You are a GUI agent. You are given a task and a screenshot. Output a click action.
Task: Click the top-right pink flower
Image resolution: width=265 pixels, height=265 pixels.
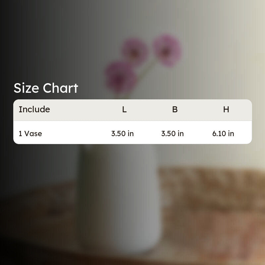pyautogui.click(x=167, y=50)
